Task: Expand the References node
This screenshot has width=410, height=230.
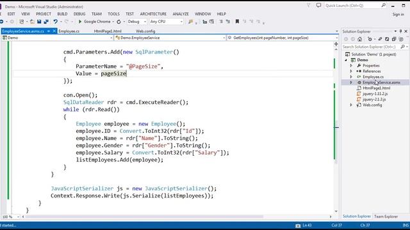Action: (x=351, y=71)
